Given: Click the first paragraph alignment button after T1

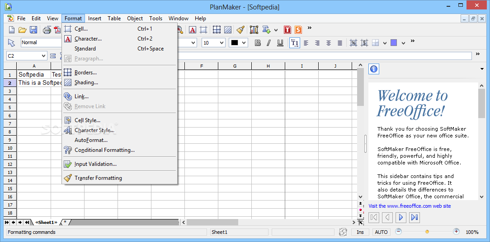Looking at the screenshot, I should (306, 43).
